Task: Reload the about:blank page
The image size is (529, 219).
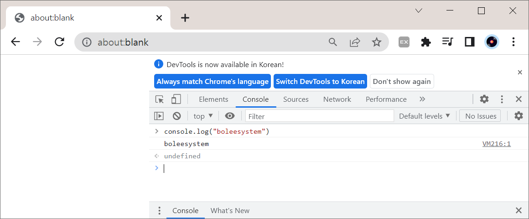Action: point(60,42)
